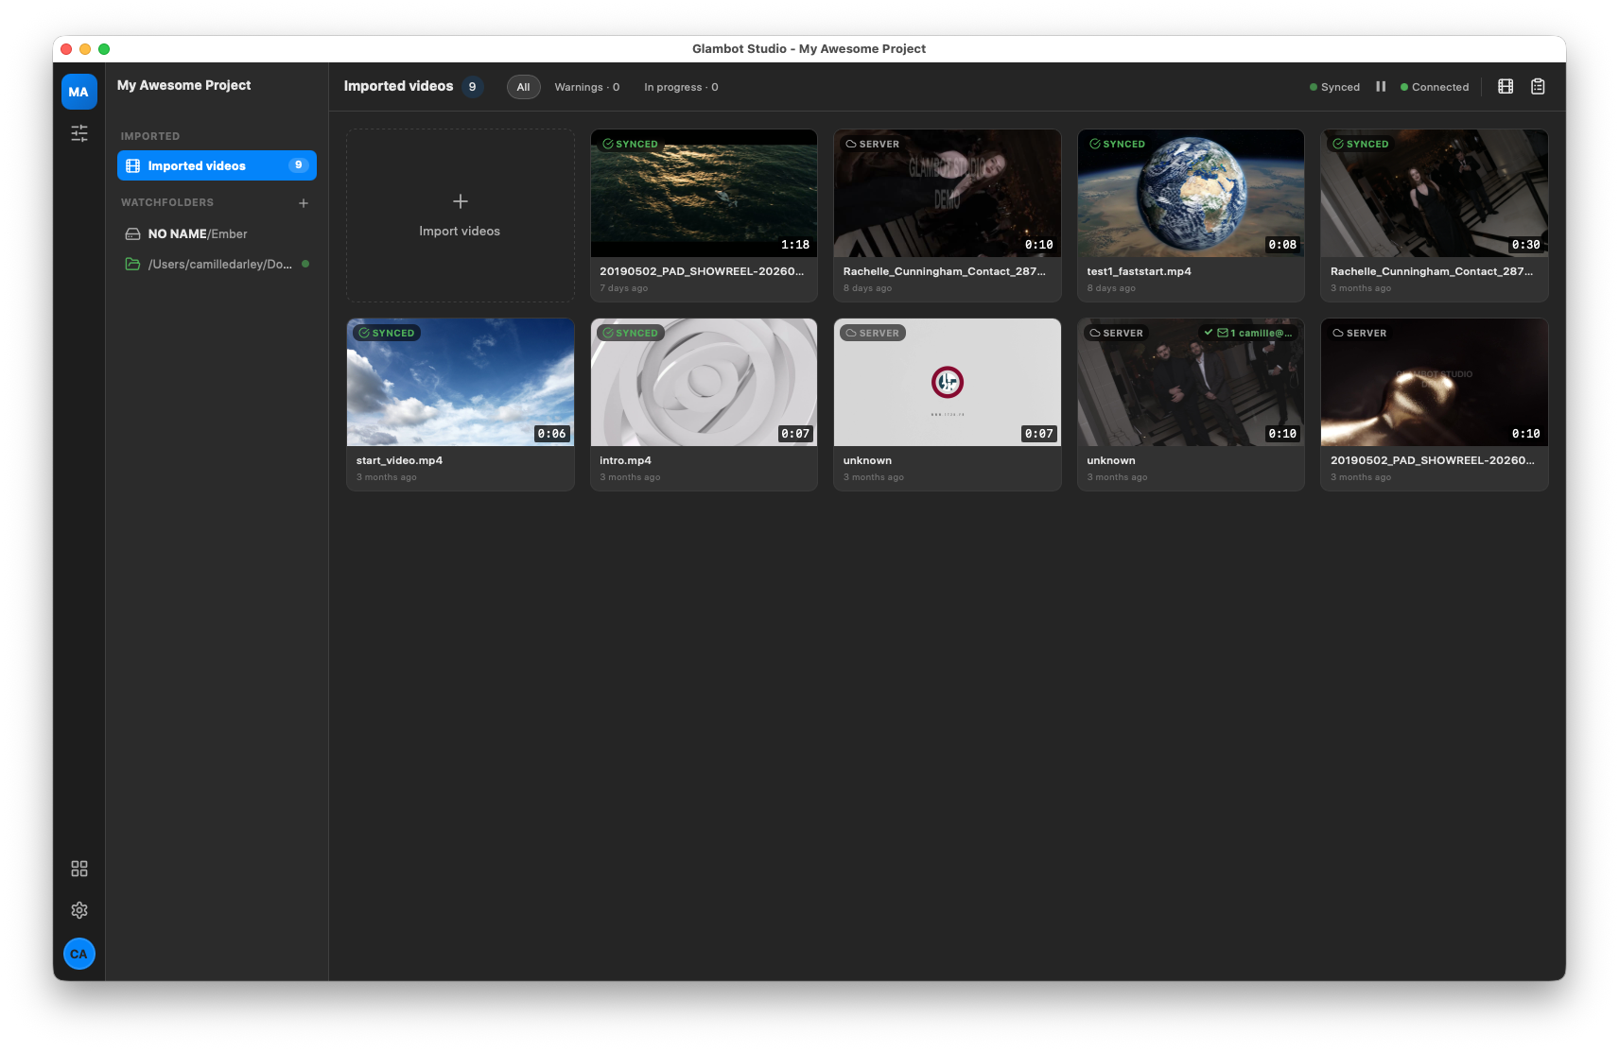Screen dimensions: 1619x1051
Task: Click SERVER badge on 8 days ago Rachelle video
Action: pos(872,145)
